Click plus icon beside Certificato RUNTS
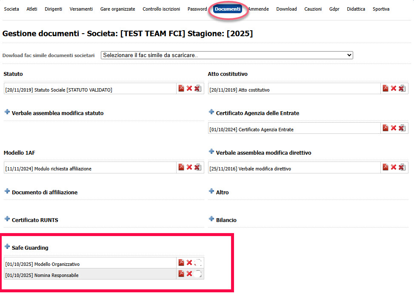Viewport: 414px width, 297px height. click(x=7, y=219)
